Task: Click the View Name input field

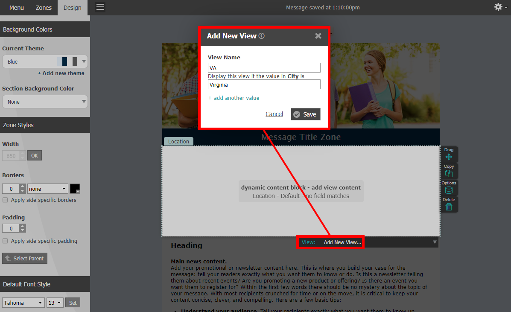Action: coord(264,68)
